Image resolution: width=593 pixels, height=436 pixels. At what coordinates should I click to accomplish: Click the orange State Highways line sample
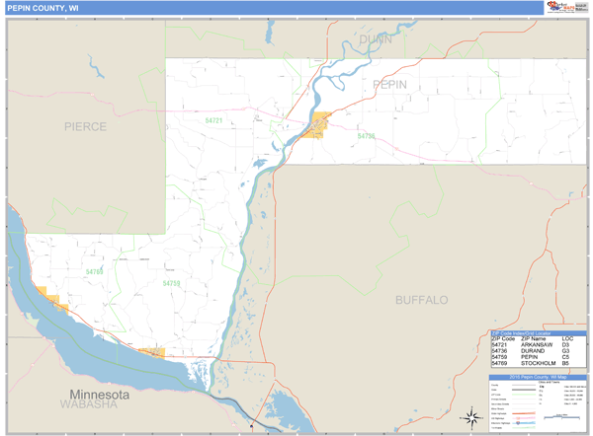tap(524, 413)
